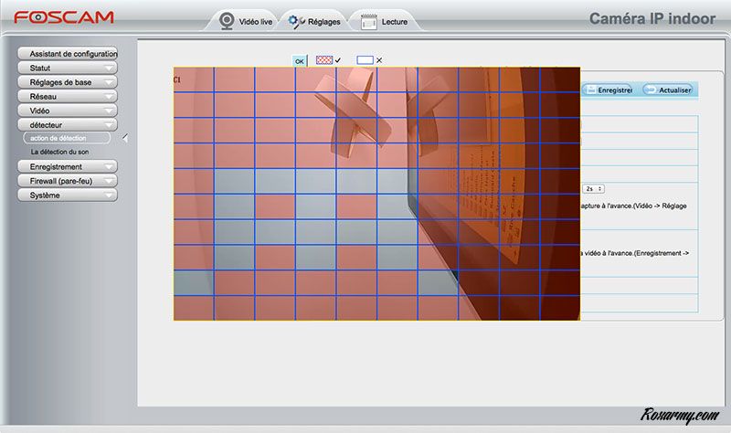The image size is (731, 433).
Task: Toggle the top-left detection grid cell
Action: click(193, 79)
